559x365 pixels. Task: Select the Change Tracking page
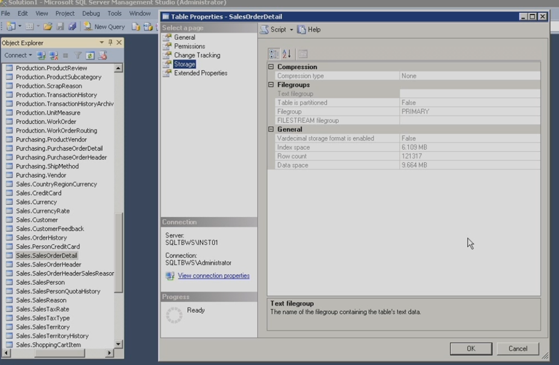[x=197, y=55]
